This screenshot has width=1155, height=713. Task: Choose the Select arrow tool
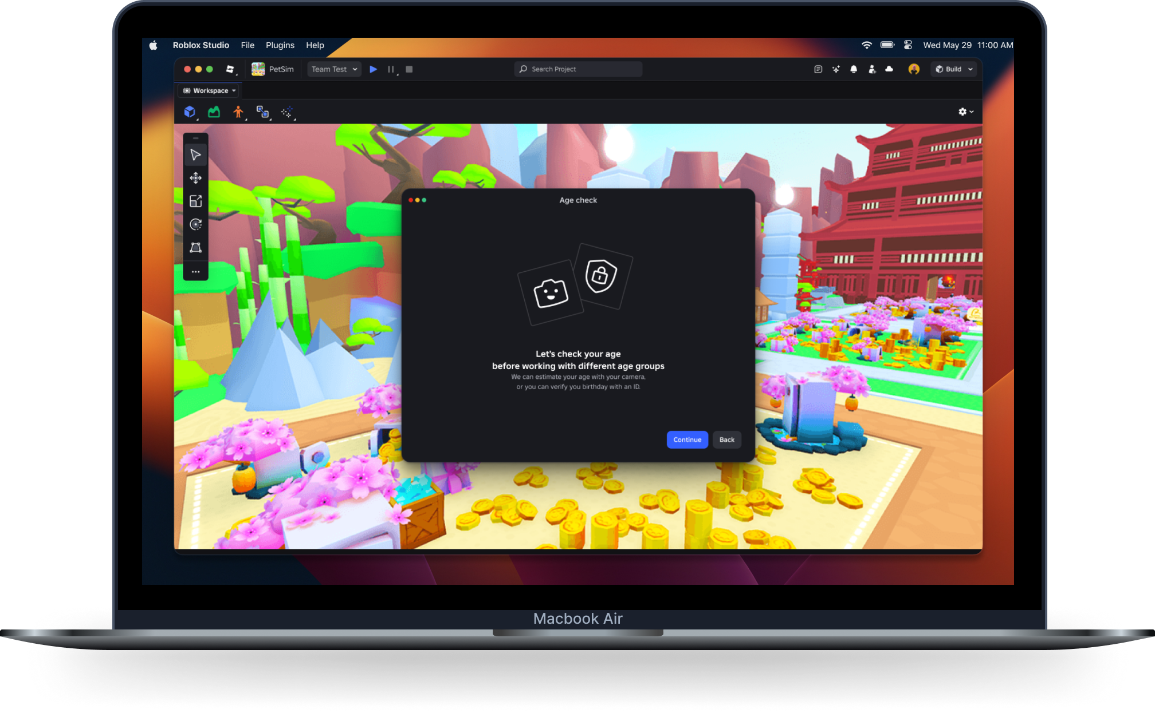[x=195, y=155]
